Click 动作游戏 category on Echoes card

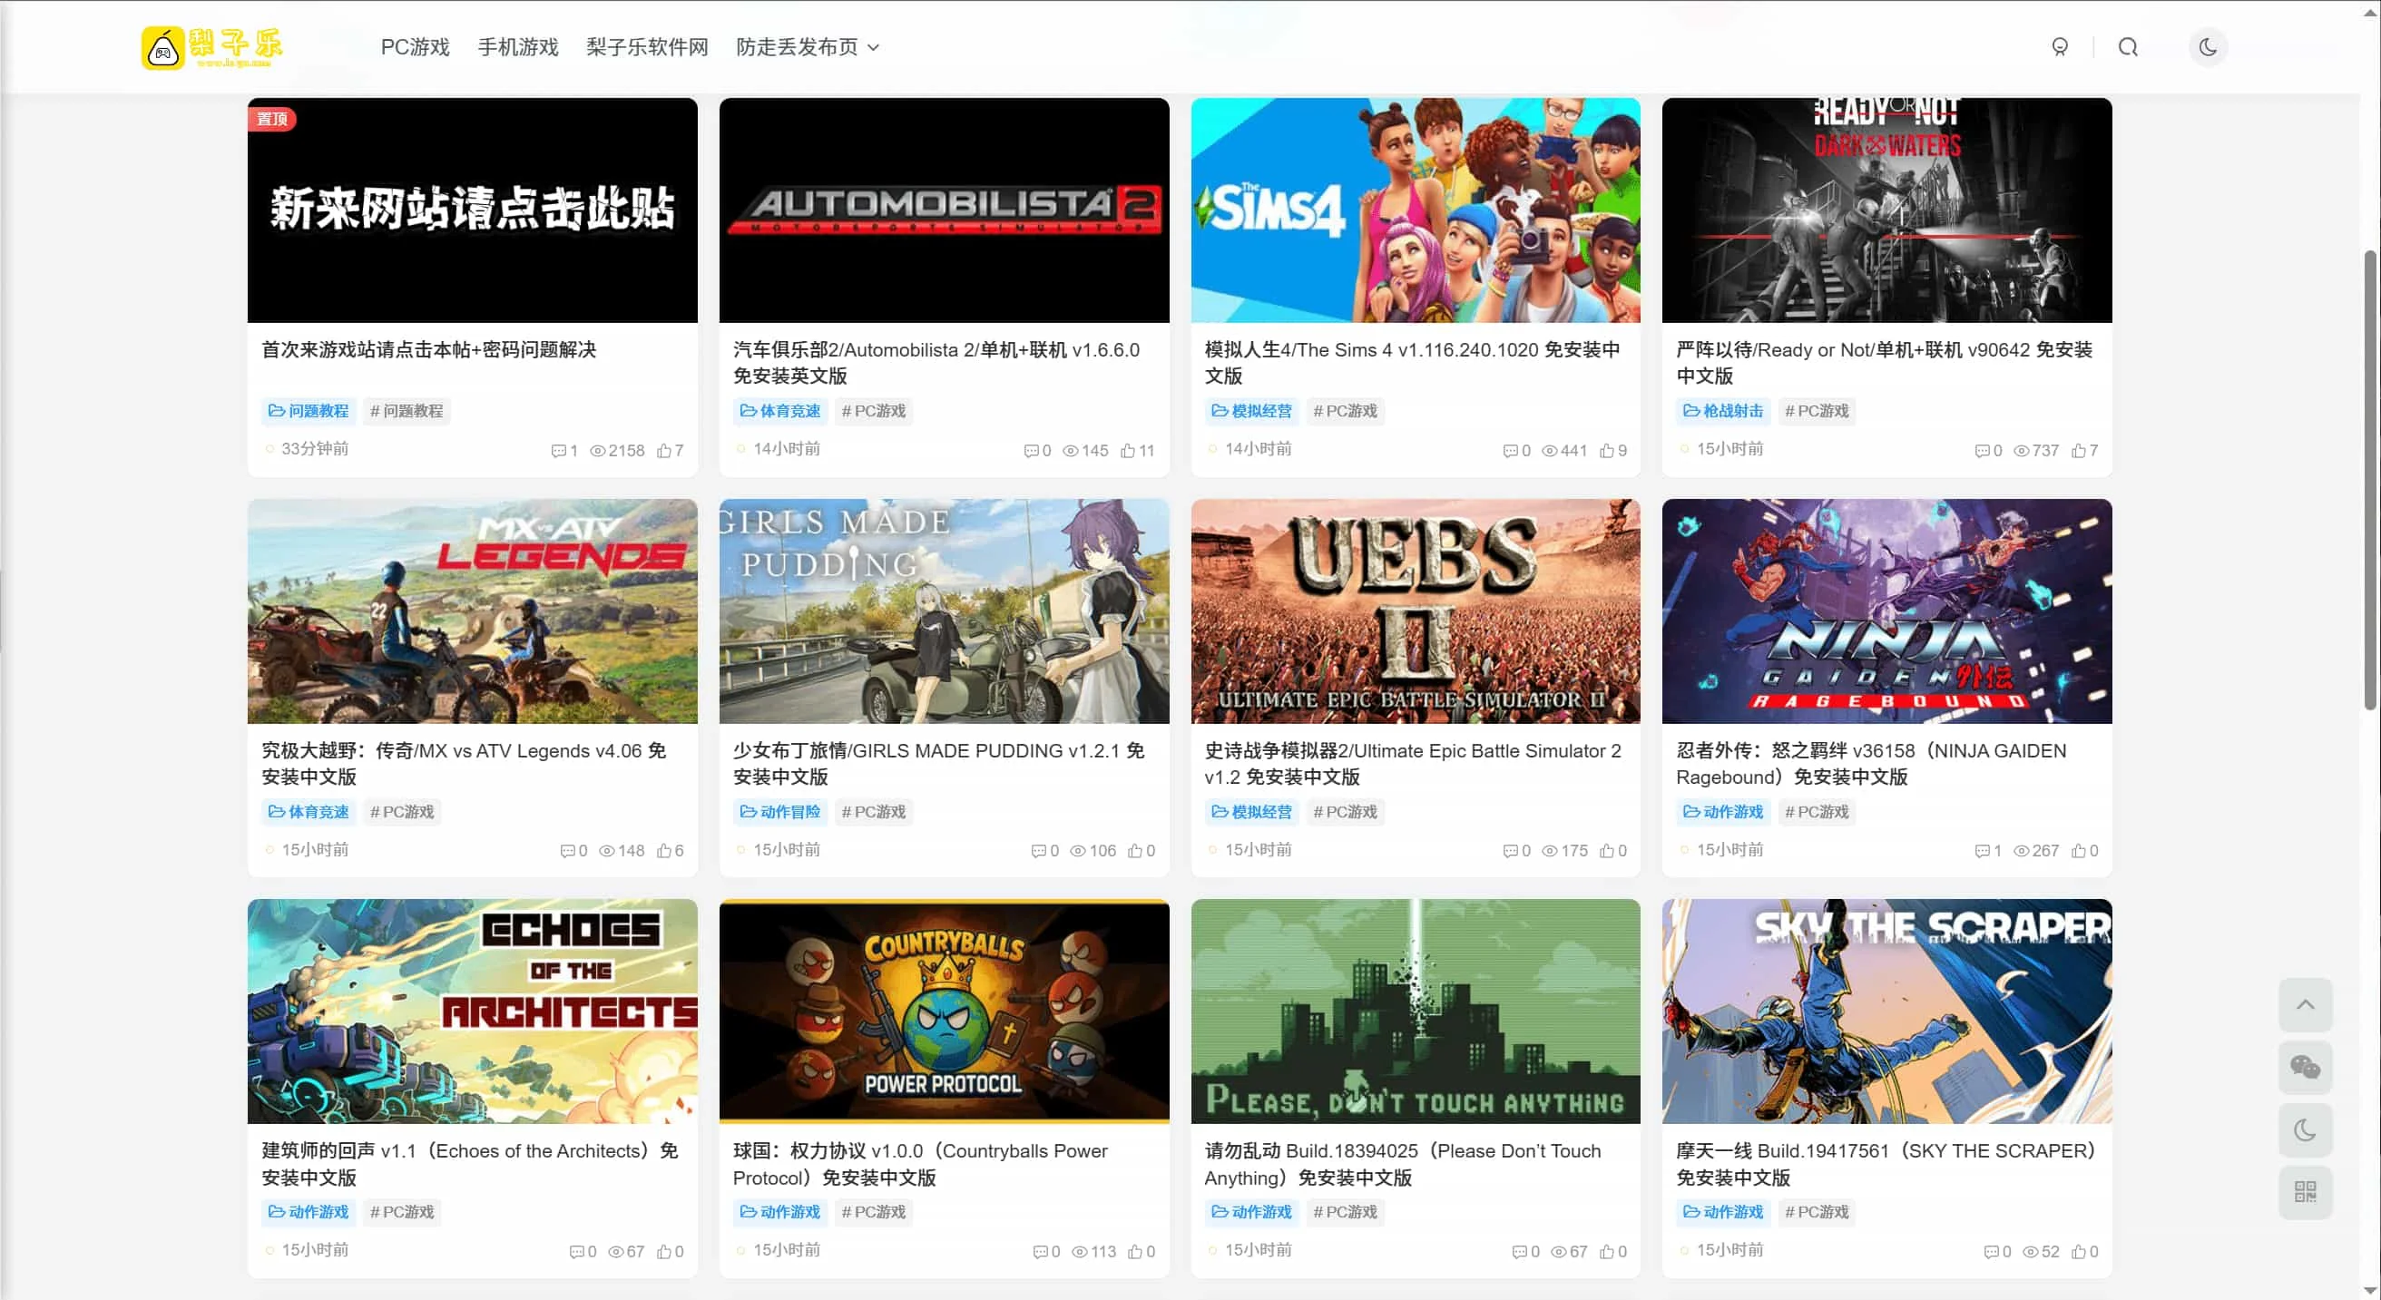tap(309, 1211)
